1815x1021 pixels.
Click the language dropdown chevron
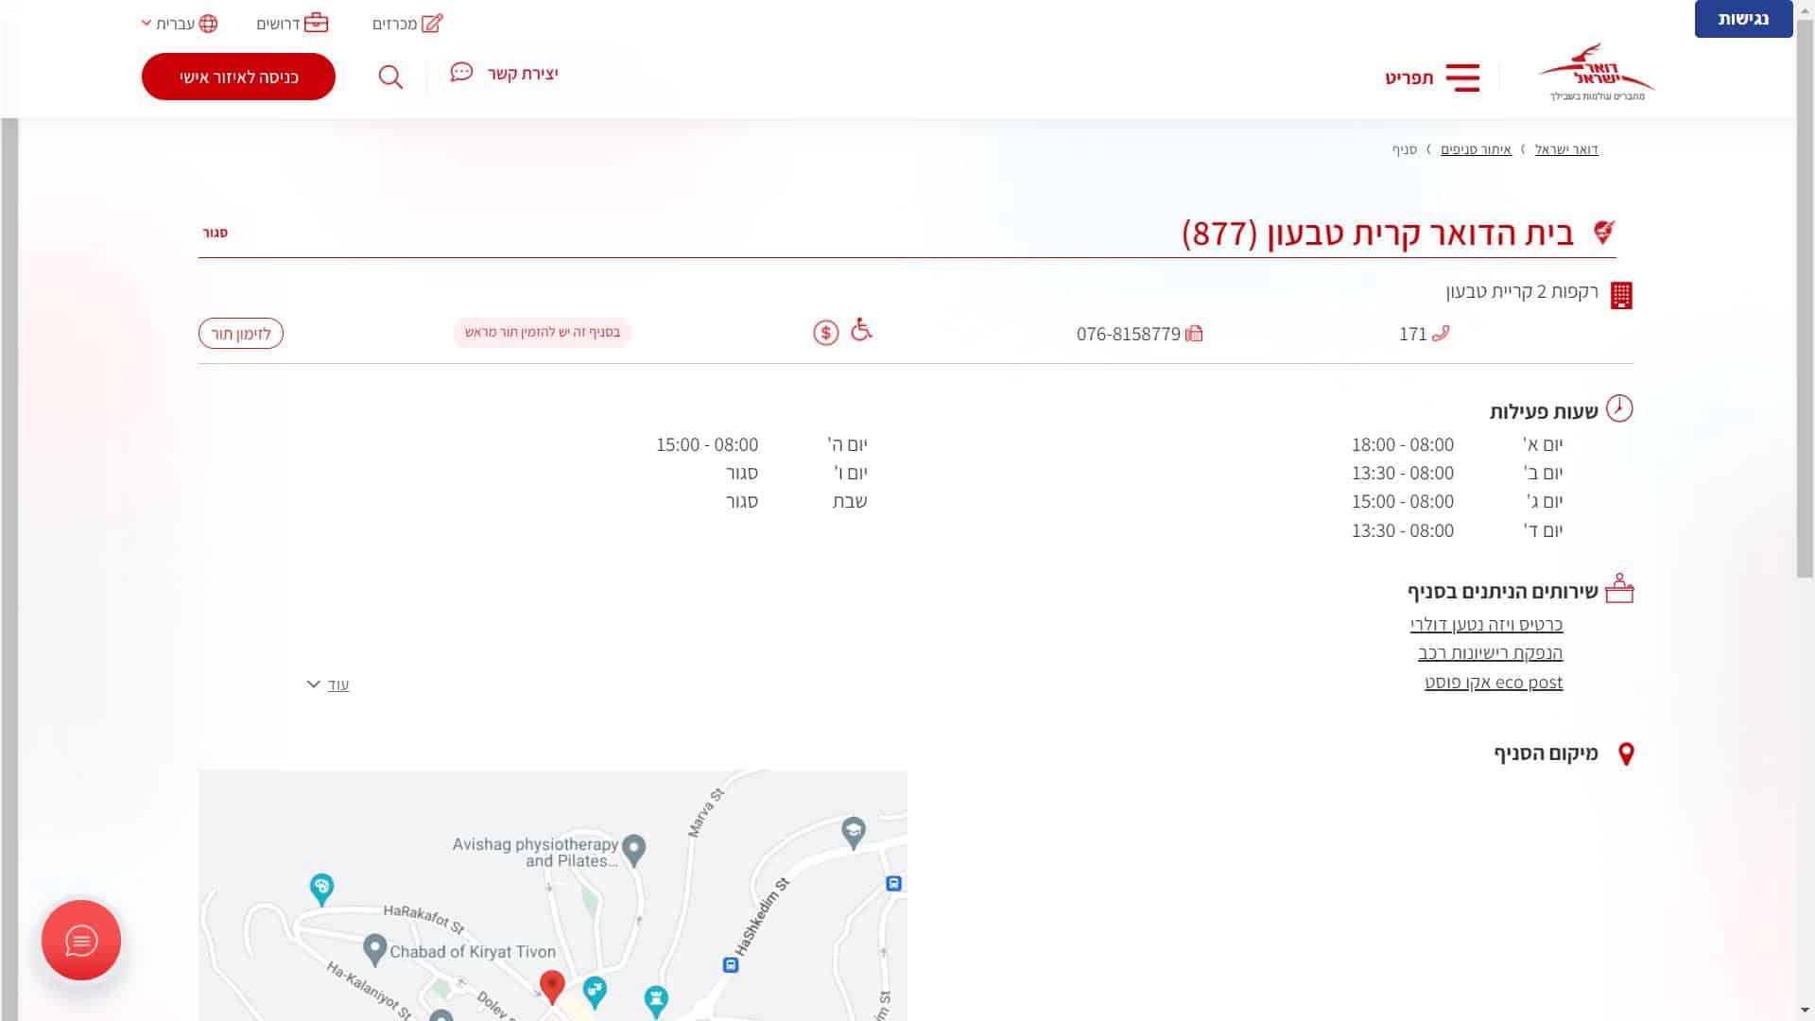tap(147, 23)
